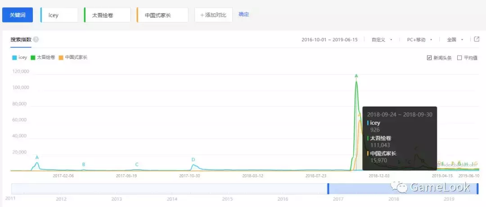Open news marker B on icey's blue line
The height and width of the screenshot is (207, 486).
[x=84, y=164]
